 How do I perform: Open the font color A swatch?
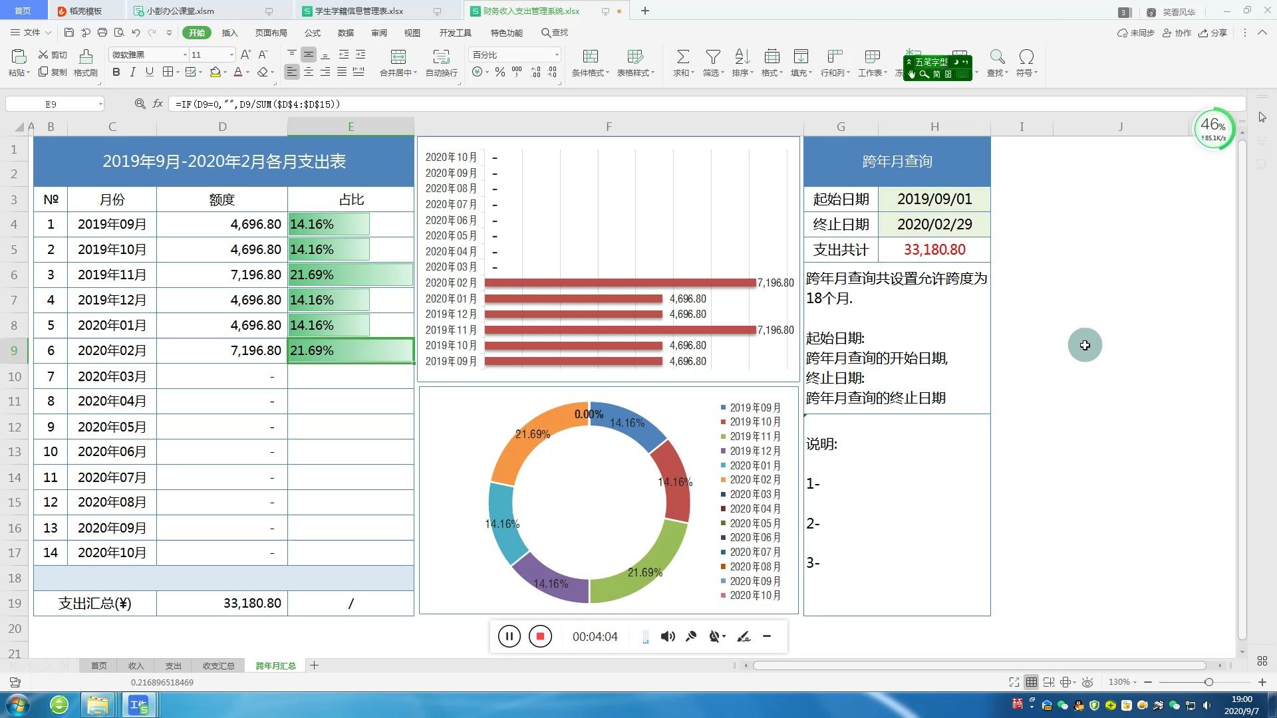237,72
